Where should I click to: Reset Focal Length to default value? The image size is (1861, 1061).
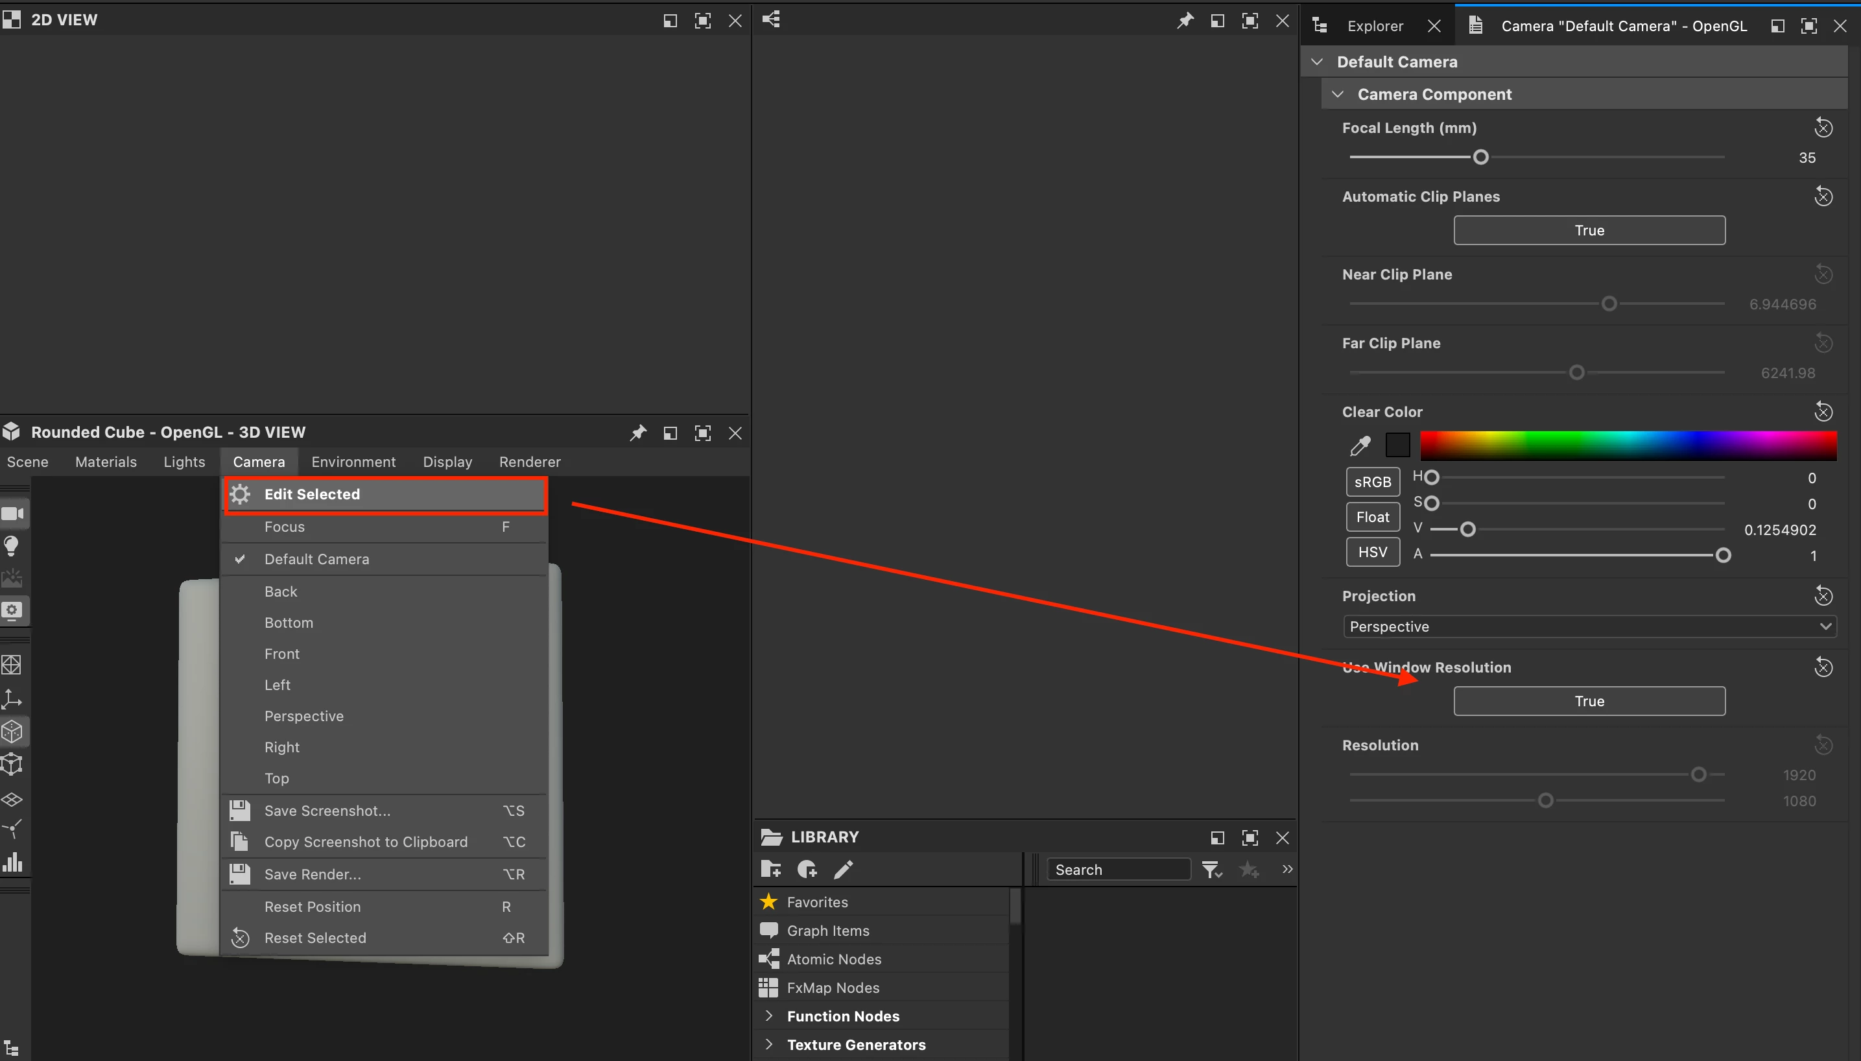(1822, 128)
